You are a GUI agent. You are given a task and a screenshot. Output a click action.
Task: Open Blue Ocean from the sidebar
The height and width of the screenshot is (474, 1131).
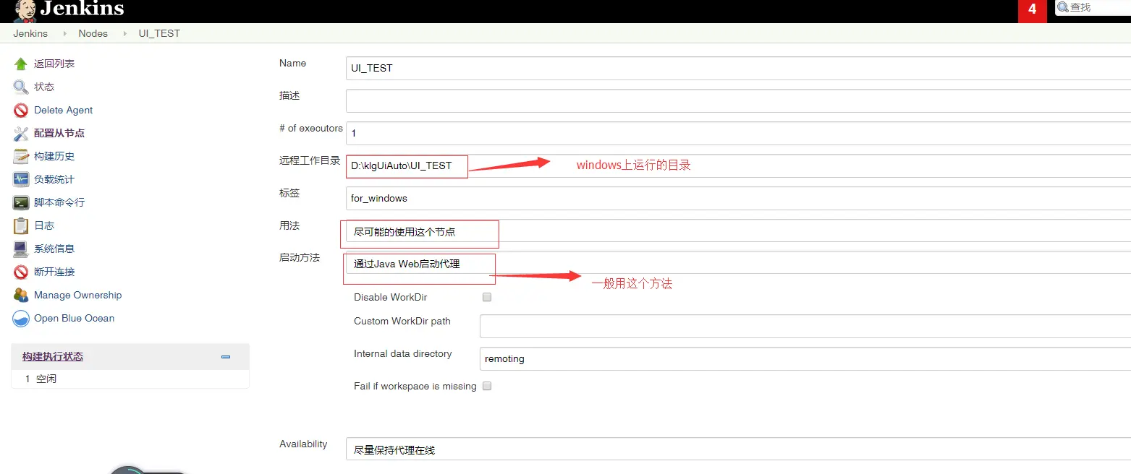coord(74,318)
